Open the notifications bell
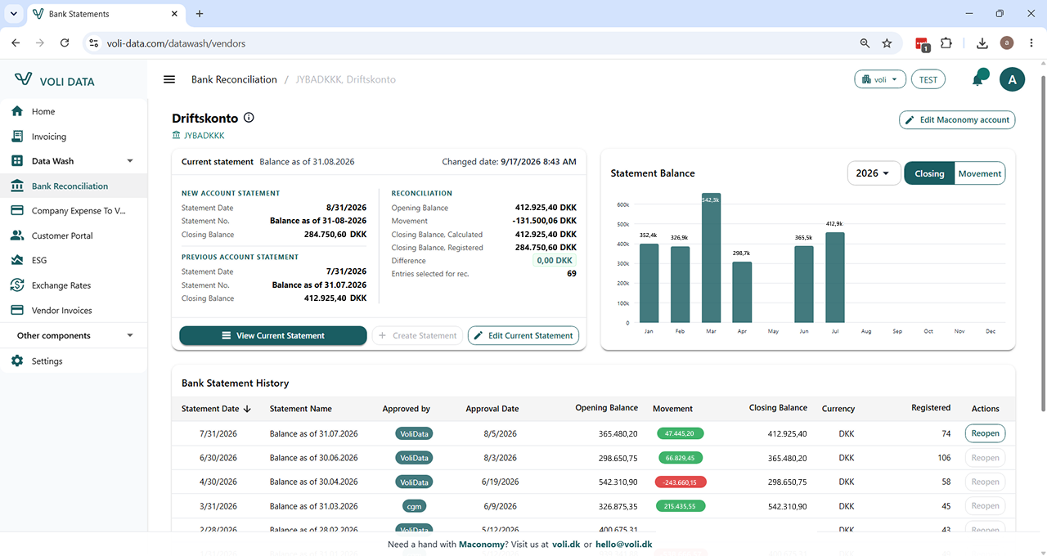 977,79
